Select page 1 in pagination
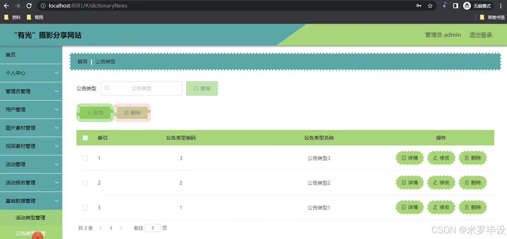 coord(111,228)
